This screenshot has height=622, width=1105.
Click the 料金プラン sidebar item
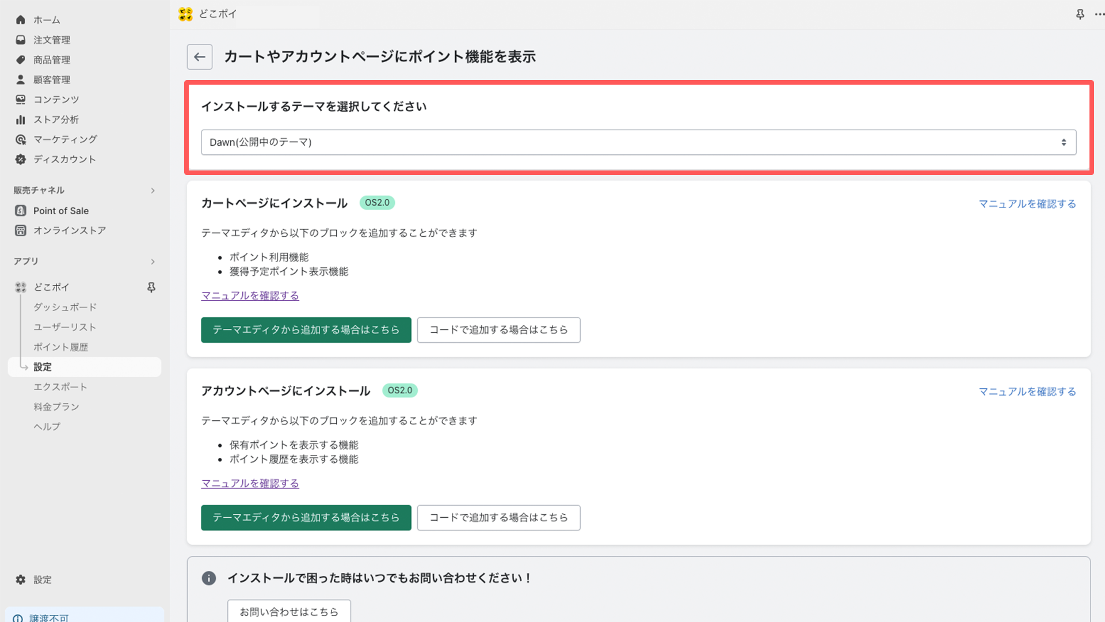tap(57, 406)
